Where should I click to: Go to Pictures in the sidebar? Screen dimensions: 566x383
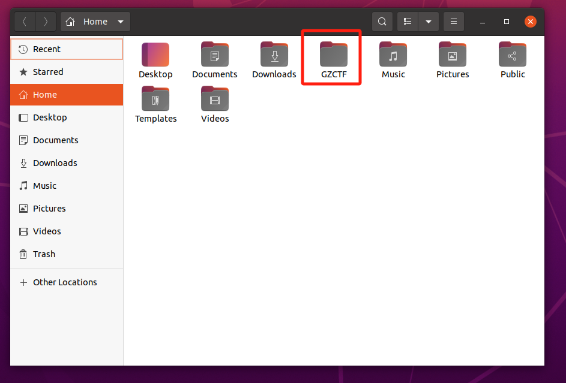point(67,208)
